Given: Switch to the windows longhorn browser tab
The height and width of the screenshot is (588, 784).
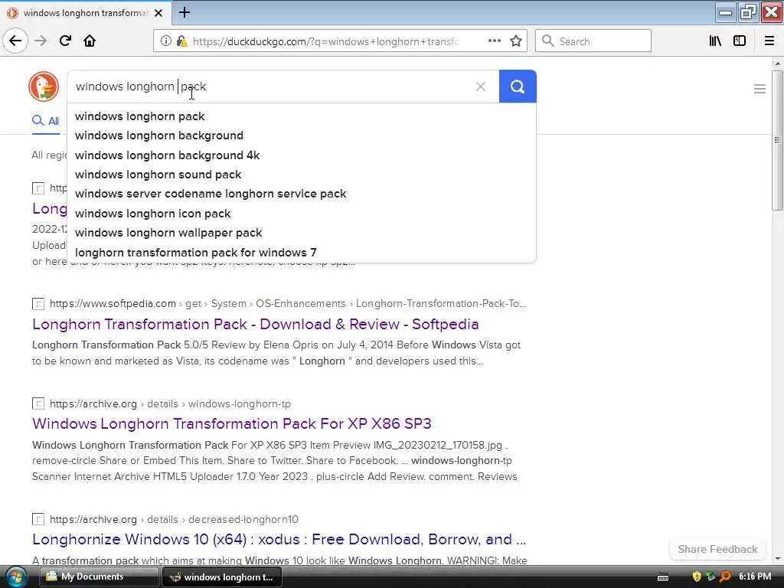Looking at the screenshot, I should 86,13.
